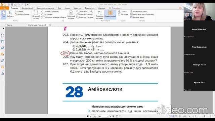
Task: Open the Форма ribbon tab
Action: click(67, 8)
